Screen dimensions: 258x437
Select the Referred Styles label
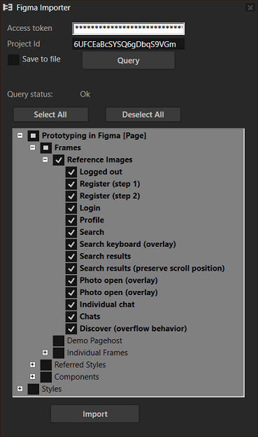pyautogui.click(x=80, y=365)
